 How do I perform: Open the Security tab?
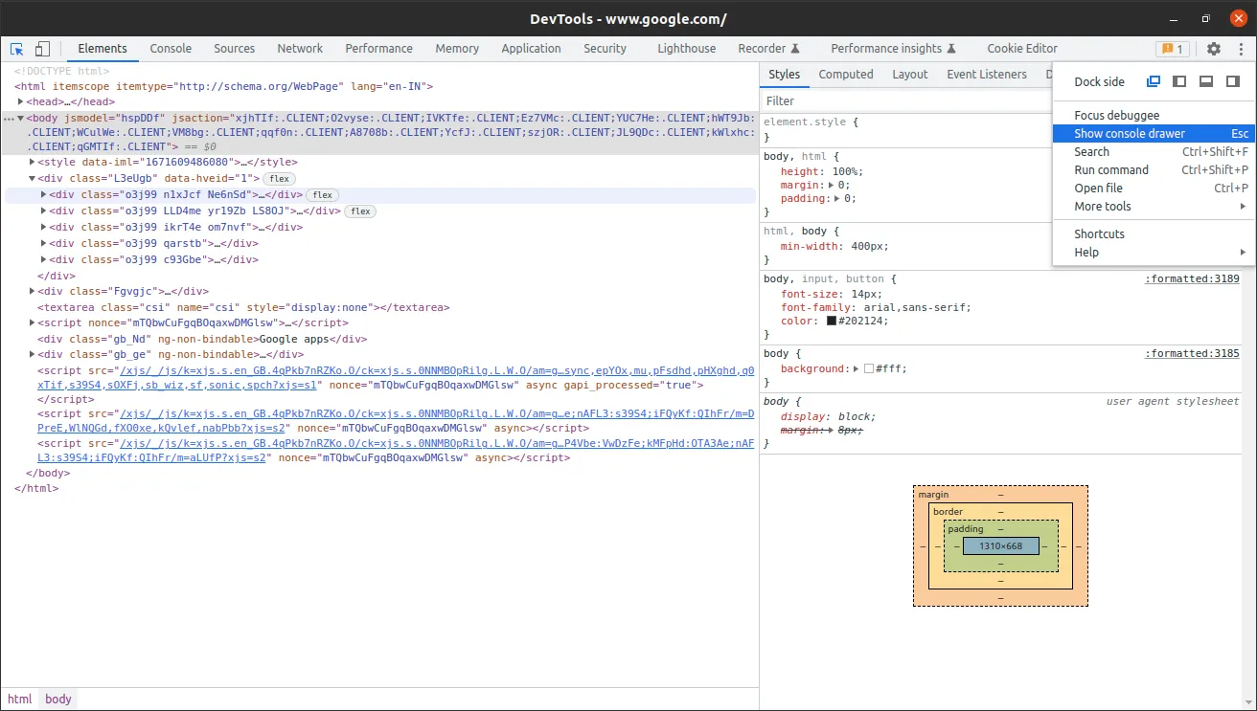[605, 49]
